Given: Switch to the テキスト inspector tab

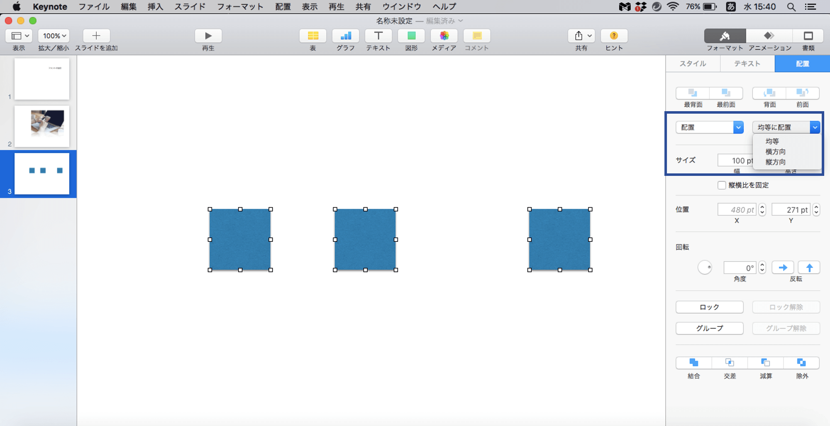Looking at the screenshot, I should click(x=747, y=64).
